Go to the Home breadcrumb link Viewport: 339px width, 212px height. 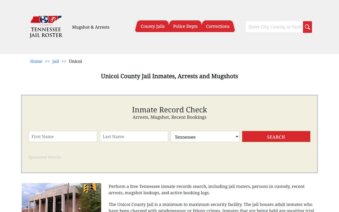(x=36, y=61)
